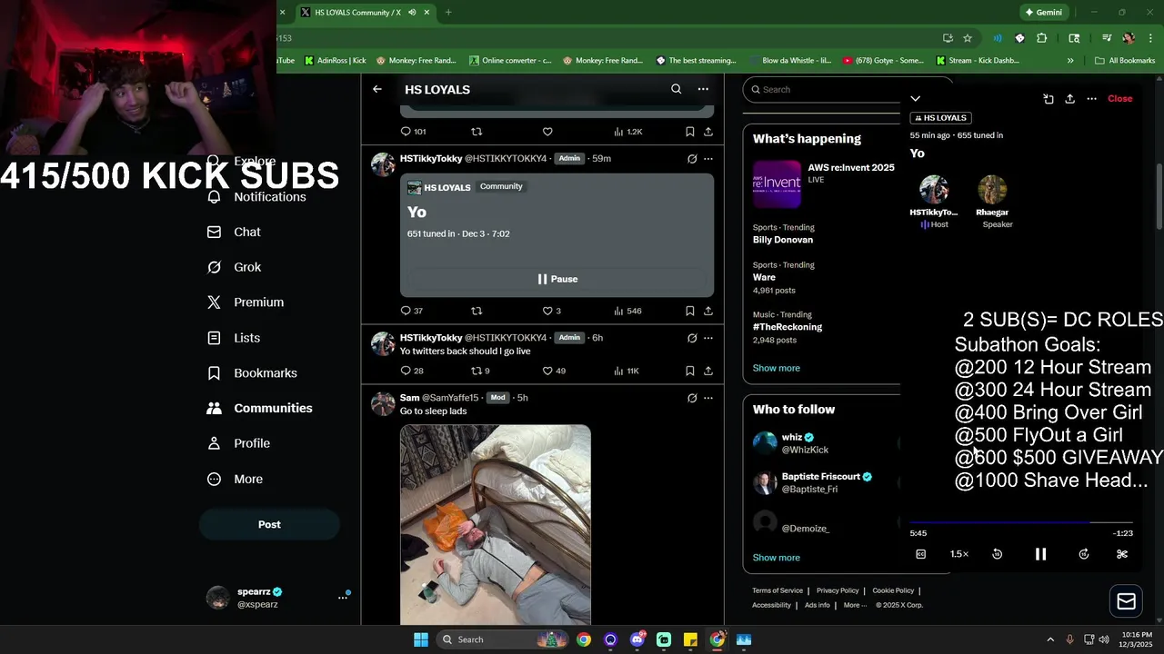This screenshot has width=1164, height=654.
Task: Repost 'Yo twitters back should I go live'
Action: (x=480, y=371)
